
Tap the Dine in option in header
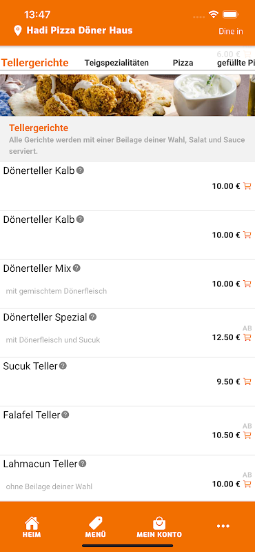click(231, 31)
